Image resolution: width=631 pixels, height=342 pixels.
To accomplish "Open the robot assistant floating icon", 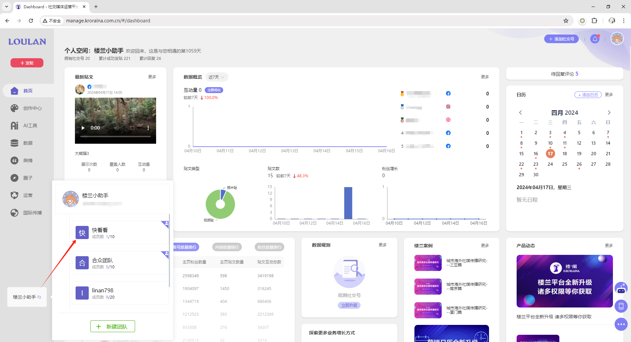I will pyautogui.click(x=621, y=288).
